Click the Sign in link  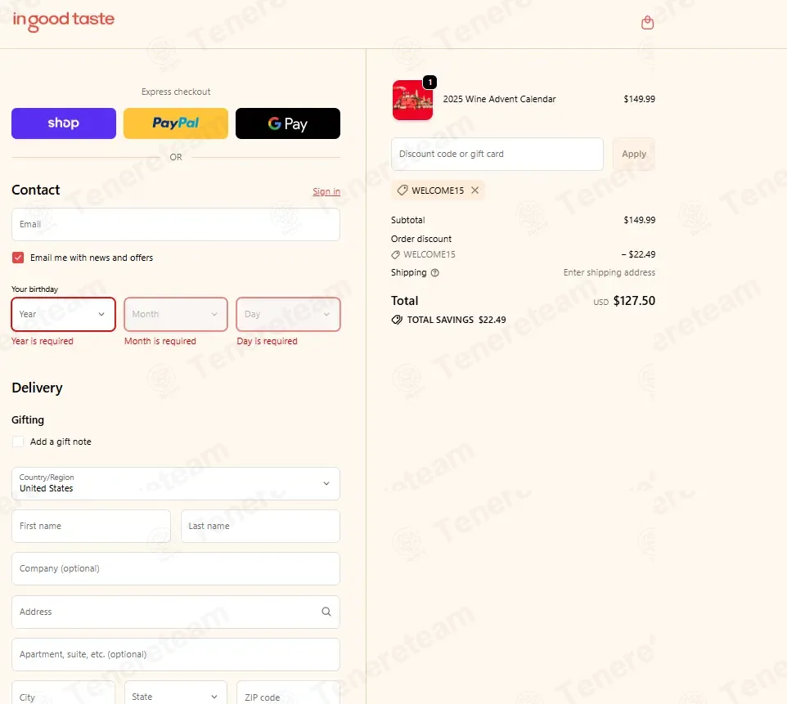[x=326, y=191]
